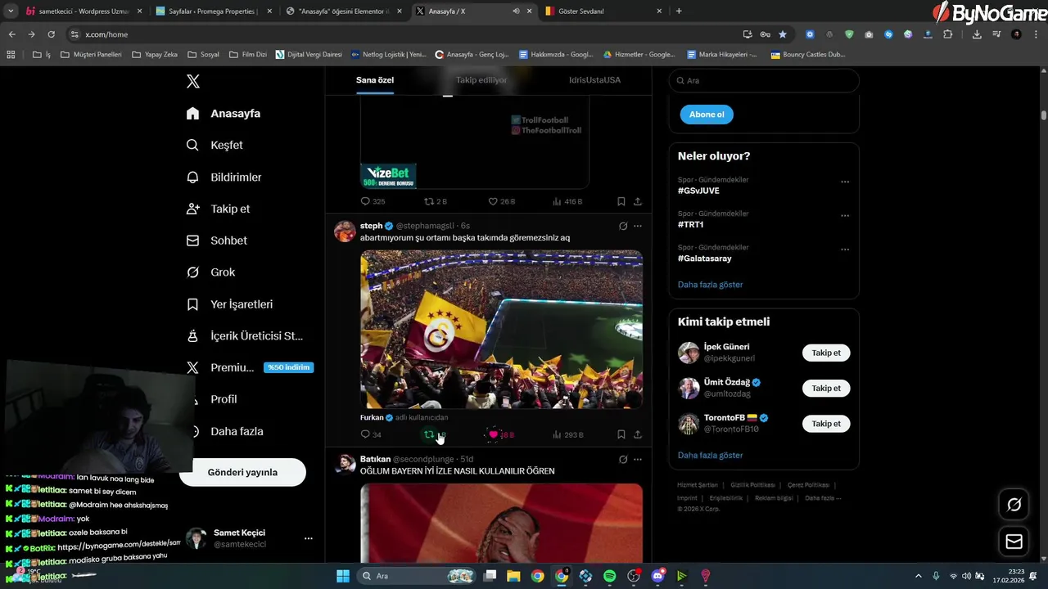1048x589 pixels.
Task: Click the Grok icon on Batıkan's post
Action: [623, 460]
